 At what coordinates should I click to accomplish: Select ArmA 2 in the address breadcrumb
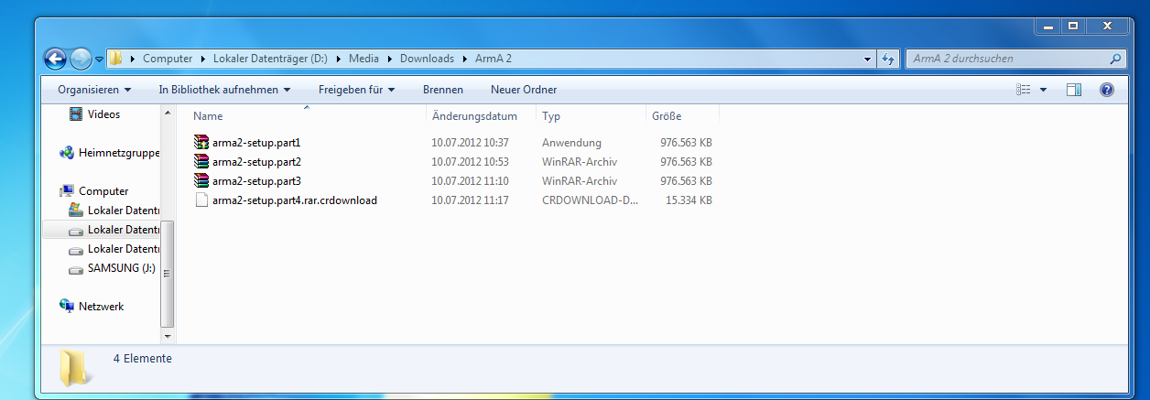coord(494,59)
